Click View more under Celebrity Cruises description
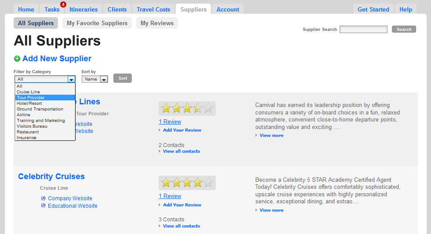Viewport: 431px width, 234px height. (x=272, y=210)
